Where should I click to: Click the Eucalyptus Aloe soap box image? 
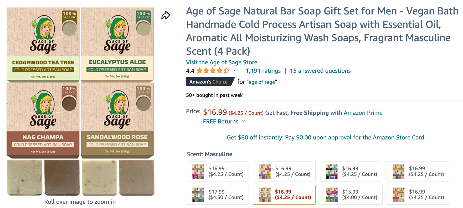click(117, 44)
